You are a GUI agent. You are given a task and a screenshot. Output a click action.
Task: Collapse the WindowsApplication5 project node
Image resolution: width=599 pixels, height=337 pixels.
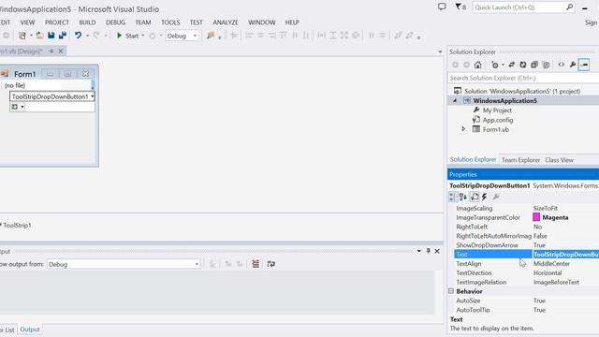pos(455,101)
